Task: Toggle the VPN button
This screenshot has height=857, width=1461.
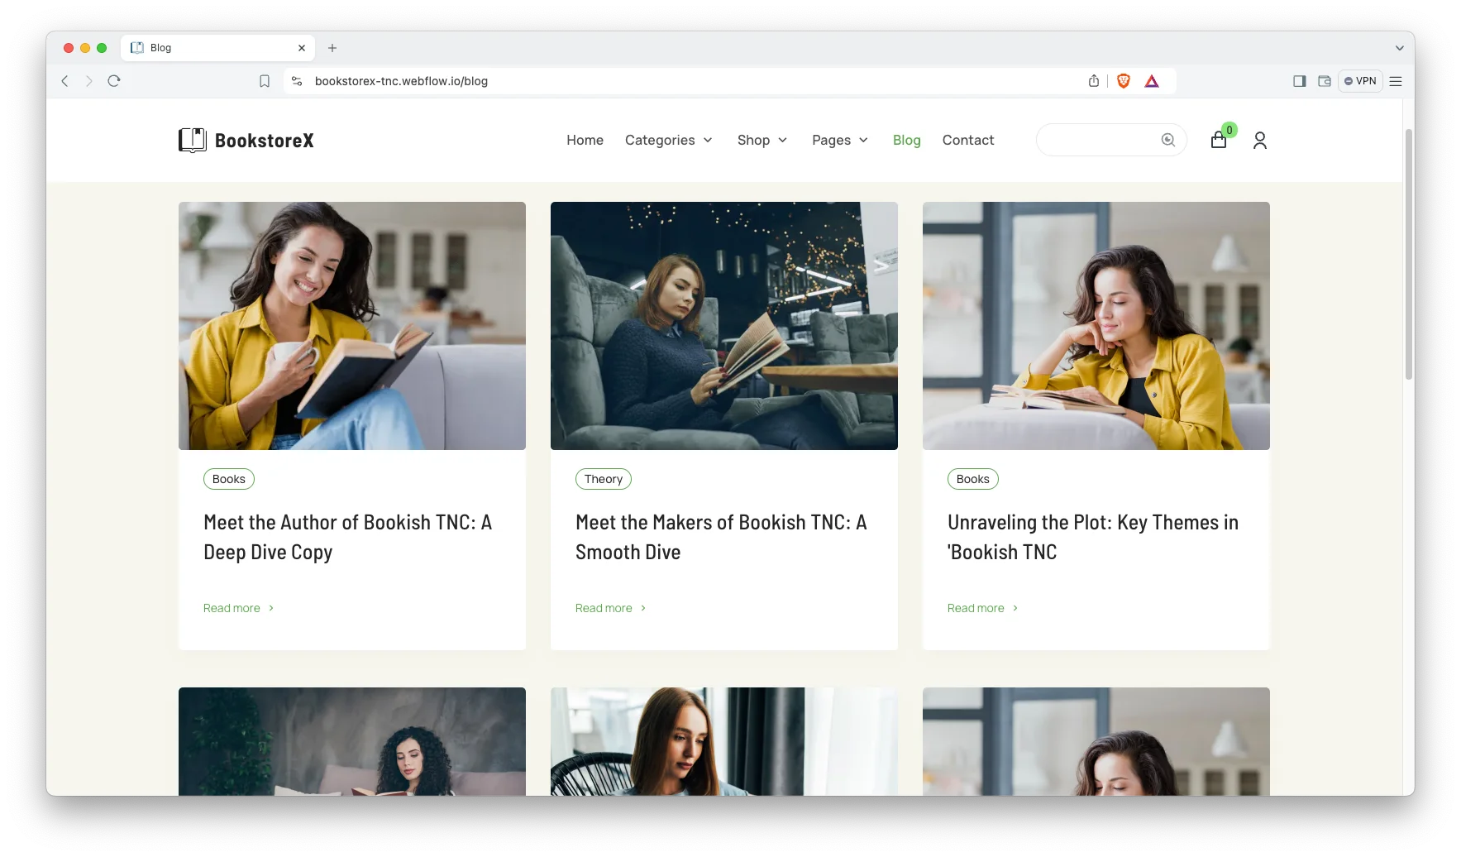Action: (1360, 81)
